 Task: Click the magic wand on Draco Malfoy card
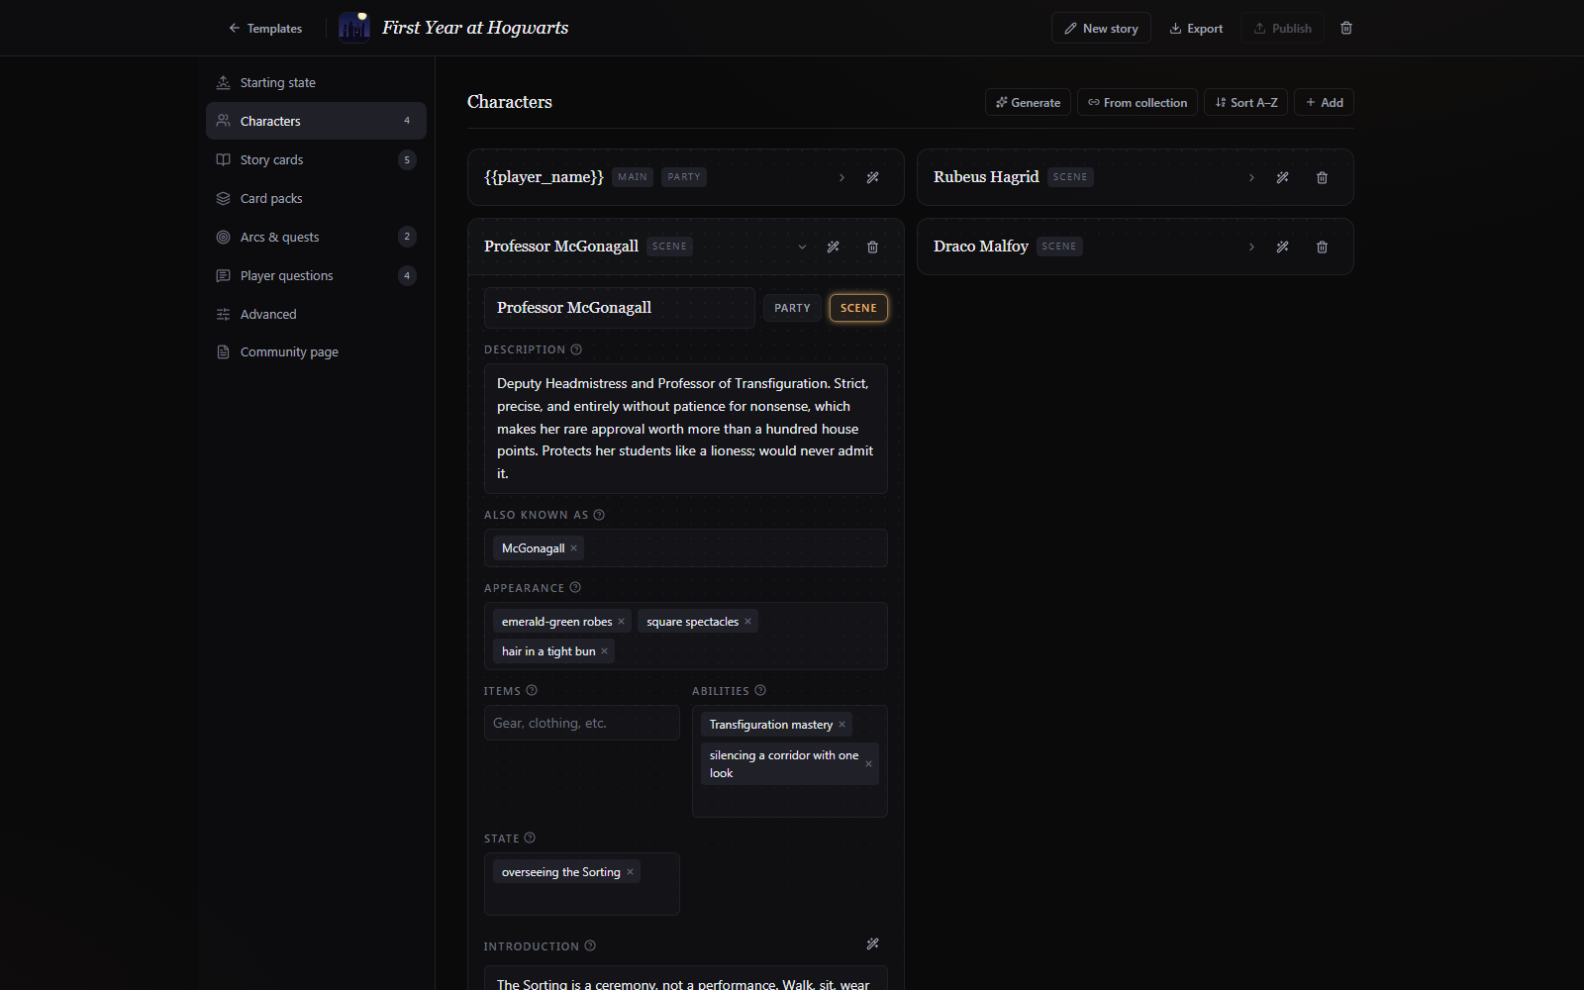1282,247
